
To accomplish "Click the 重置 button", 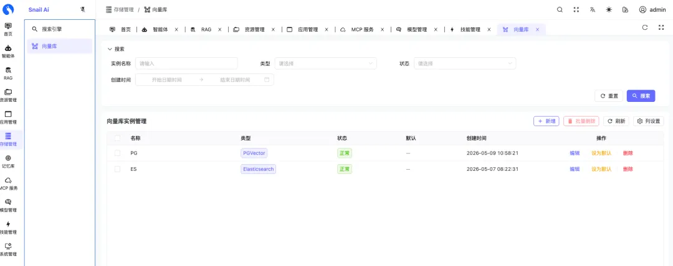I will [609, 96].
